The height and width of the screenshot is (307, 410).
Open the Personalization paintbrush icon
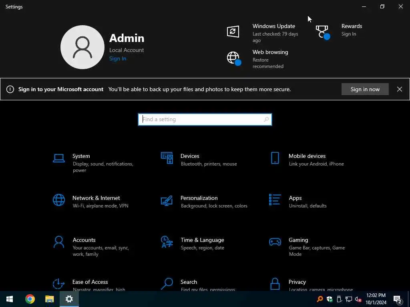(167, 200)
